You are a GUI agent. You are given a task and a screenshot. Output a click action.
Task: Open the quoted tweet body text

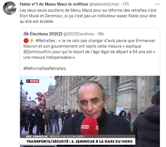coord(89,49)
